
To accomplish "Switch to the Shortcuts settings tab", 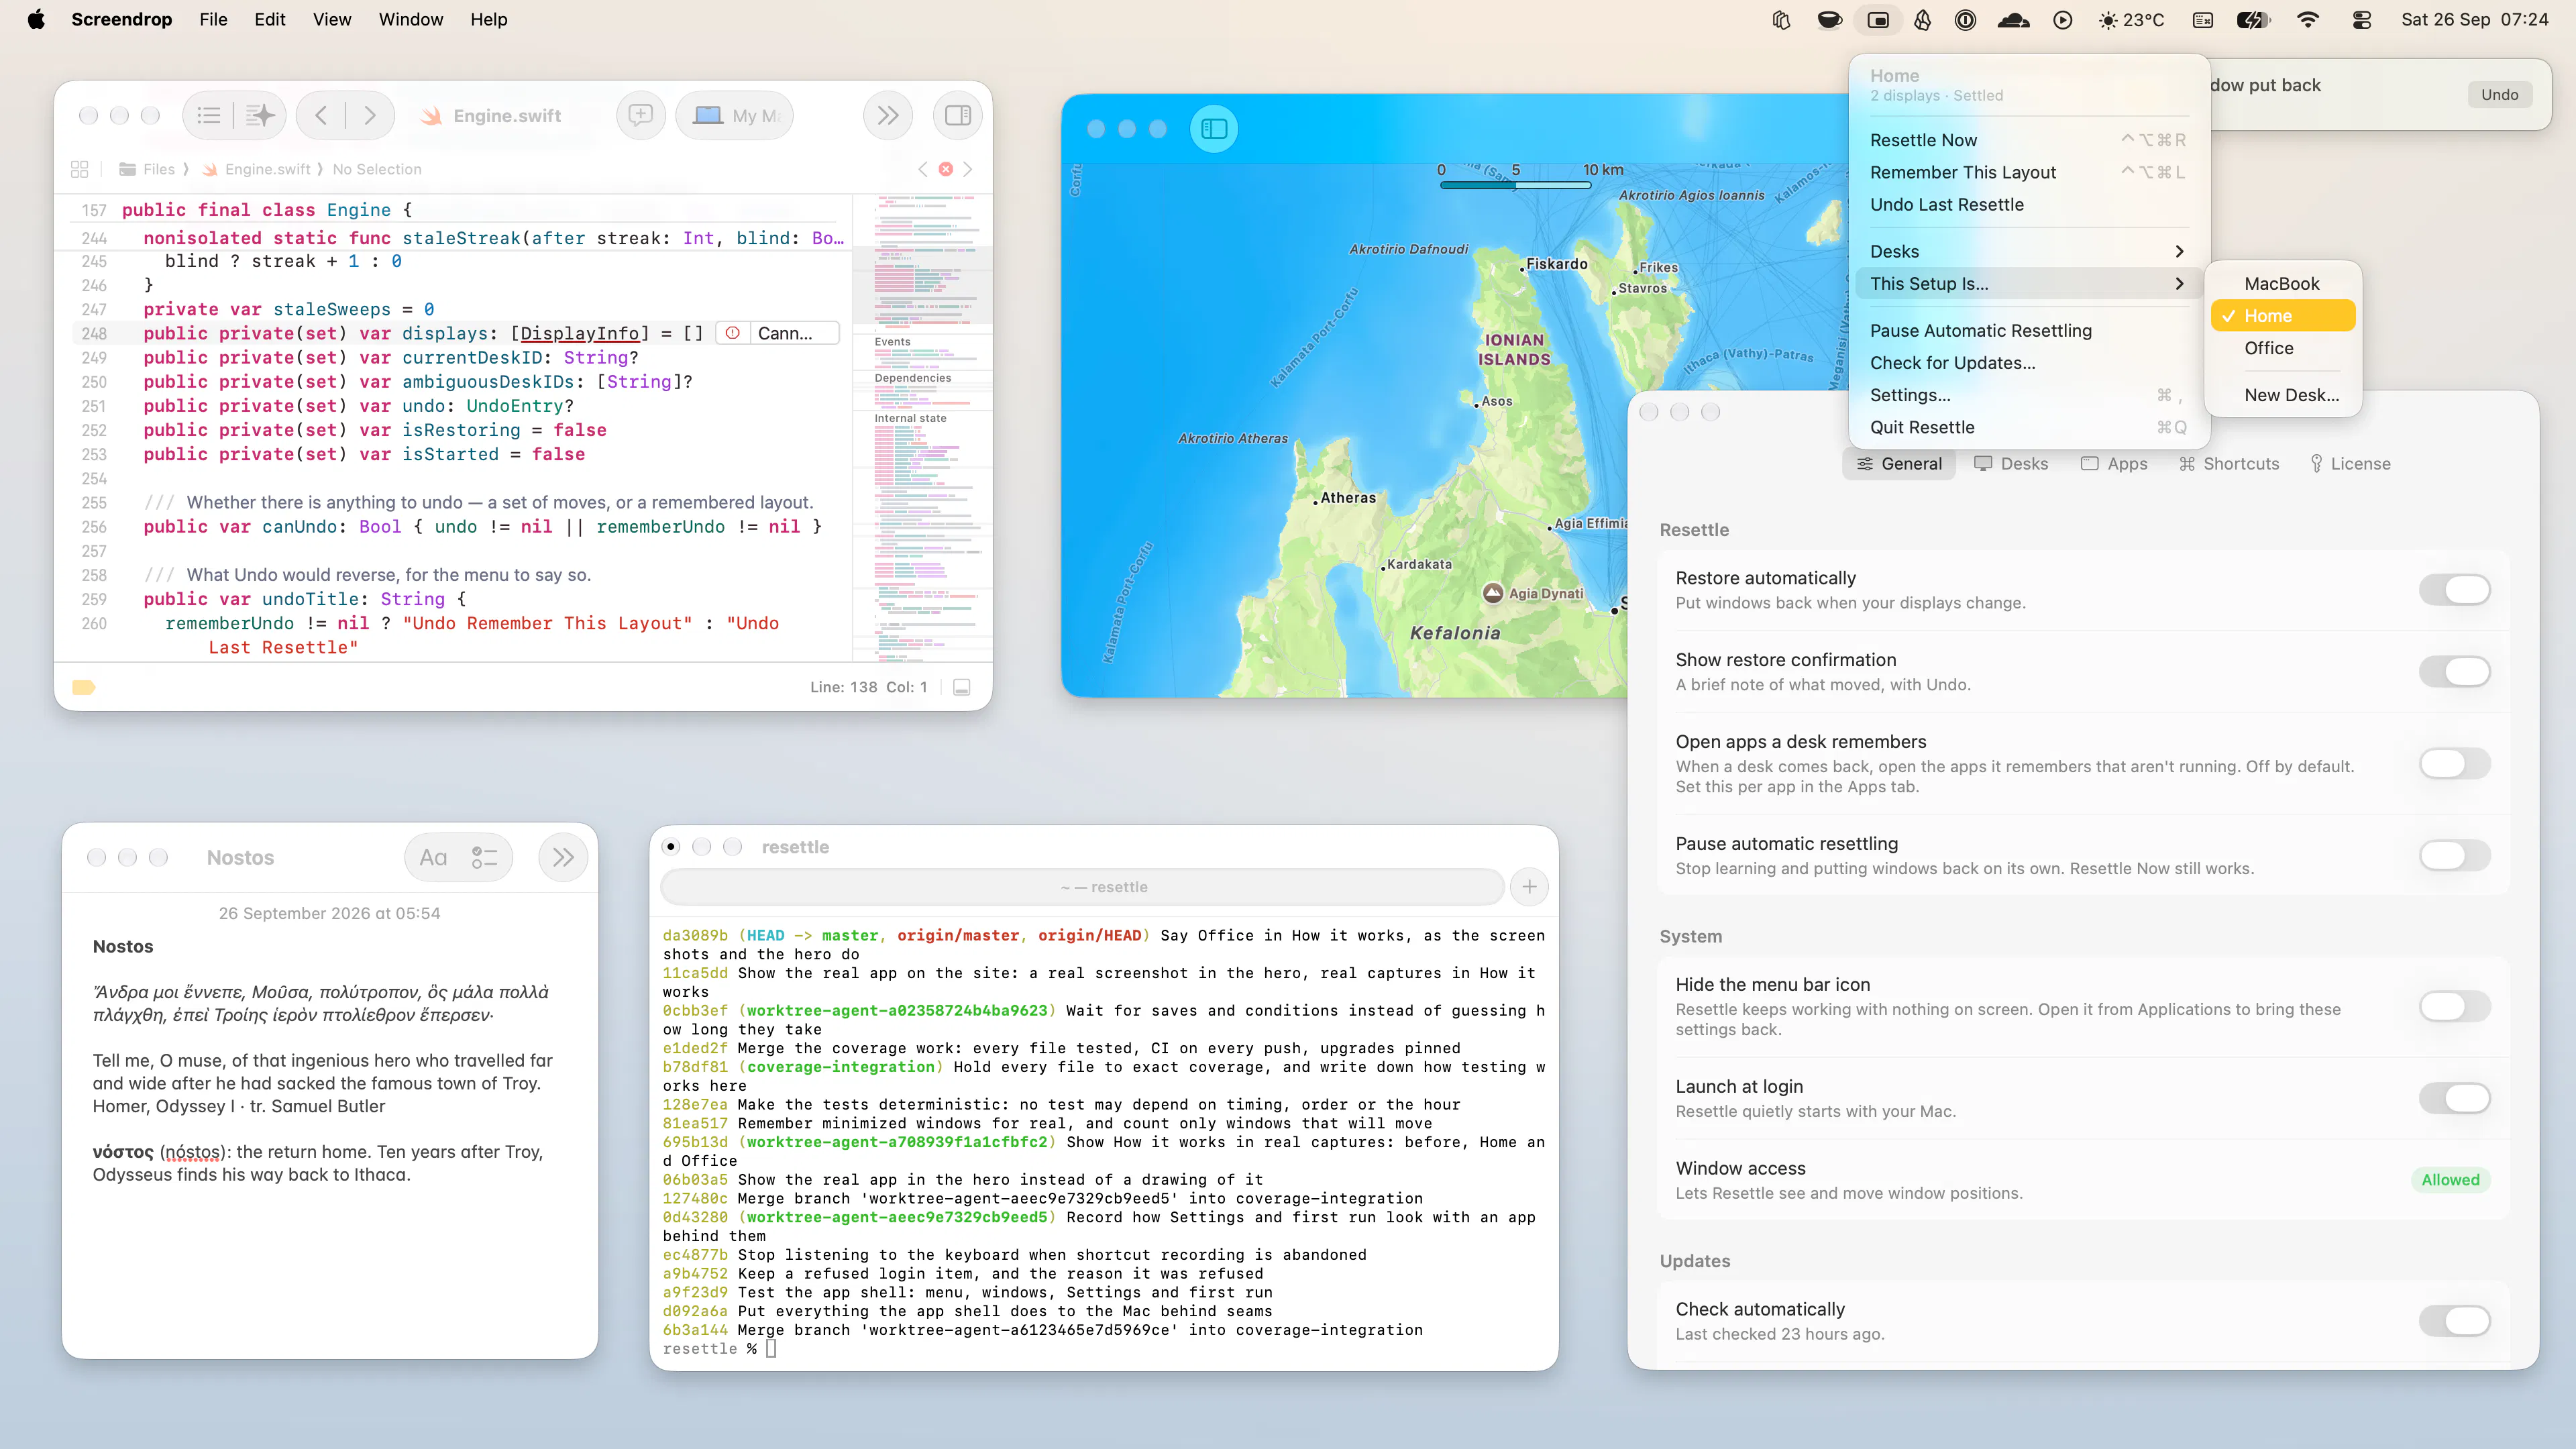I will coord(2229,464).
